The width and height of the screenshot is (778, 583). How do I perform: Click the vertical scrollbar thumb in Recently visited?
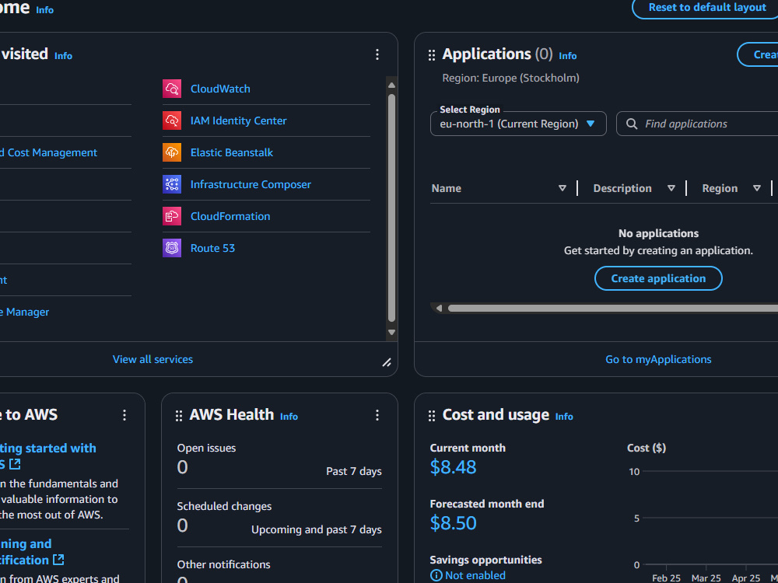coord(391,208)
